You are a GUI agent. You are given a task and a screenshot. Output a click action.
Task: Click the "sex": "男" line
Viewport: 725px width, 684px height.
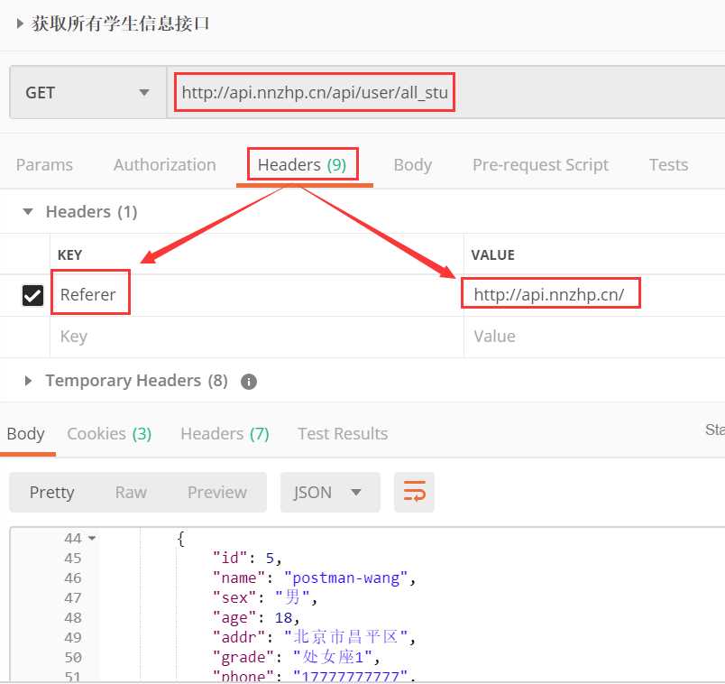coord(264,598)
